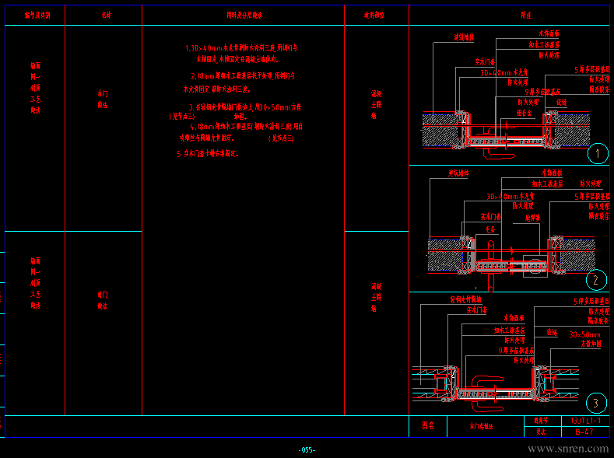The image size is (614, 458).
Task: Click the '编号及类别' column header
Action: [37, 16]
